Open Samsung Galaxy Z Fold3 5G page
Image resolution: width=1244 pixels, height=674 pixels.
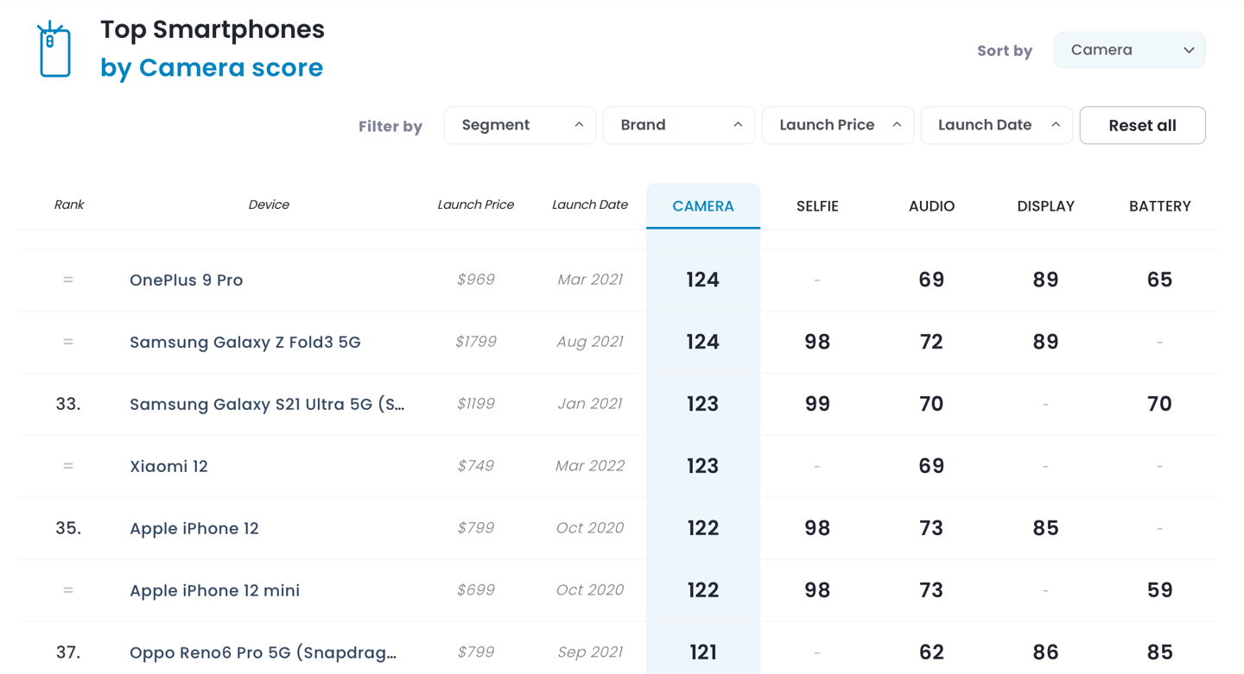coord(244,343)
